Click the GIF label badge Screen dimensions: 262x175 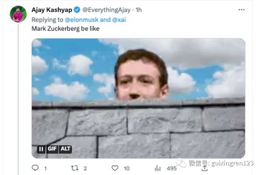tap(52, 149)
